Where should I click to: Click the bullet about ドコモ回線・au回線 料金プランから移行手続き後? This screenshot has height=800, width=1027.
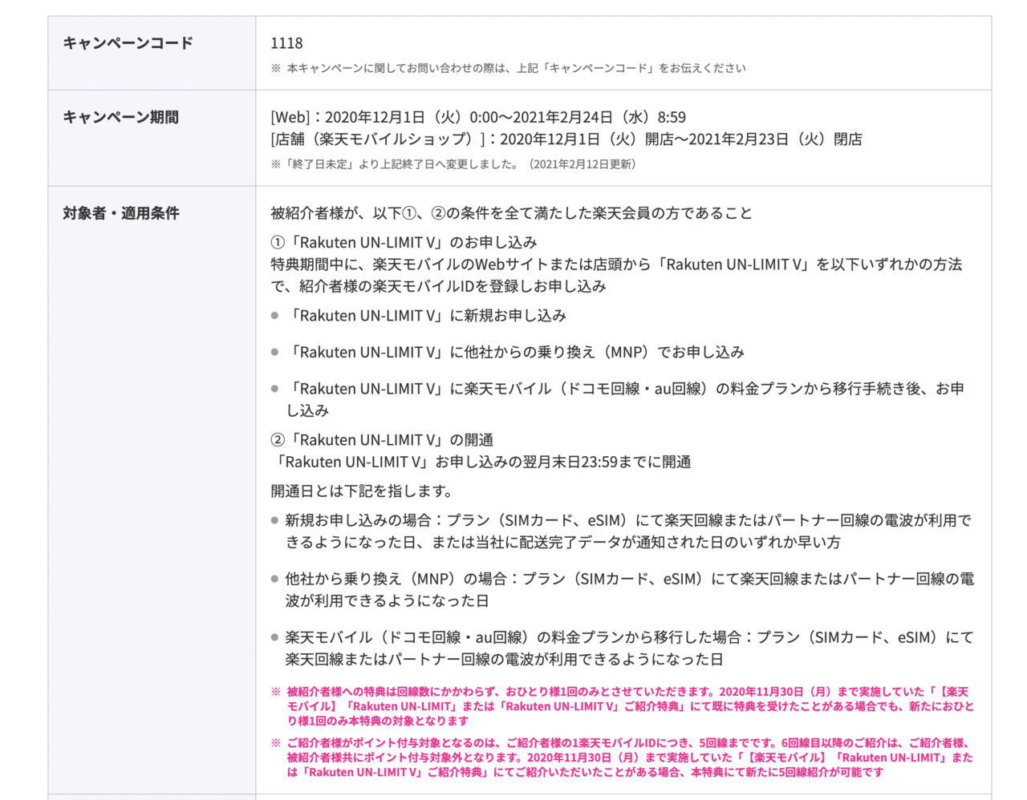(x=625, y=399)
